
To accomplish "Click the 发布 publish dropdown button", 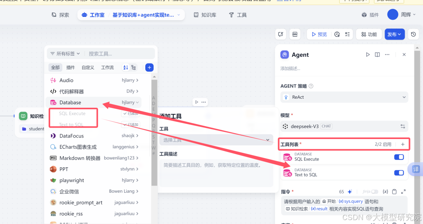I will [394, 34].
